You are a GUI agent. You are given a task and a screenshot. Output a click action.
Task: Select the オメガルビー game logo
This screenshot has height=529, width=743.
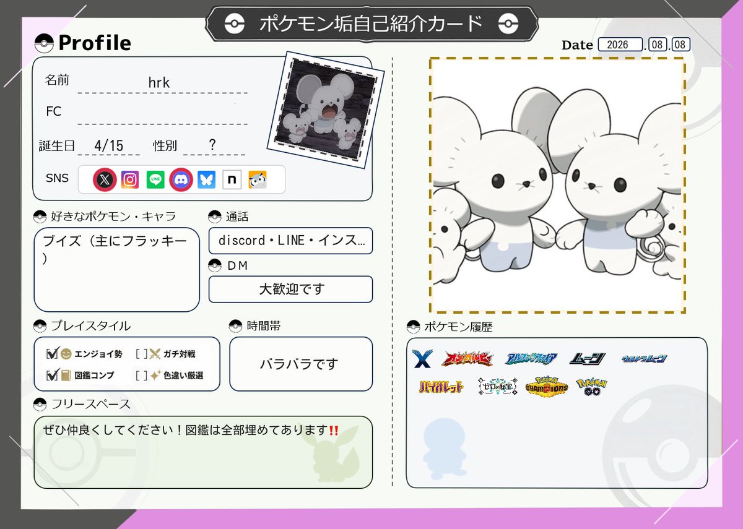coord(467,359)
